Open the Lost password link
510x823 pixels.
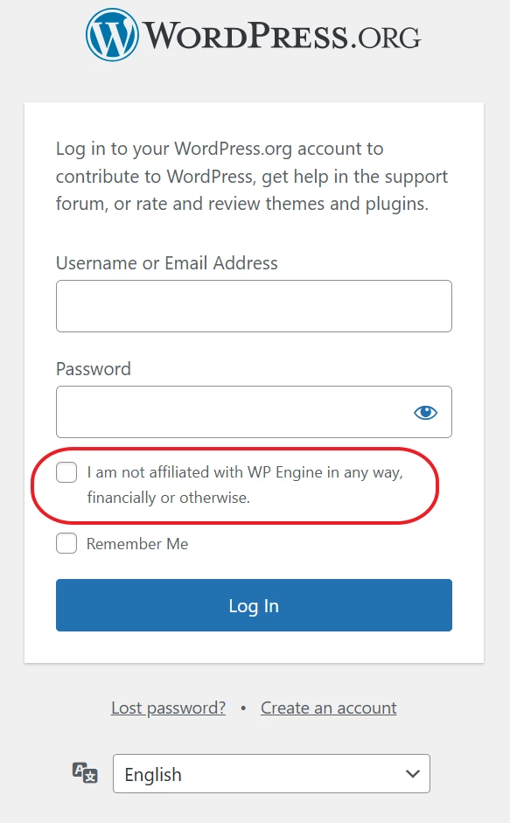pyautogui.click(x=167, y=708)
